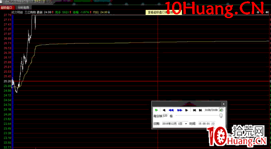Click the 24.00 price label on axis
The width and height of the screenshot is (271, 149).
point(7,114)
